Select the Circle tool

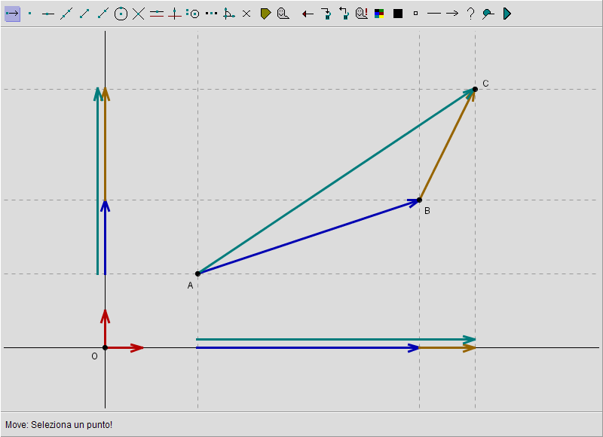[x=121, y=14]
